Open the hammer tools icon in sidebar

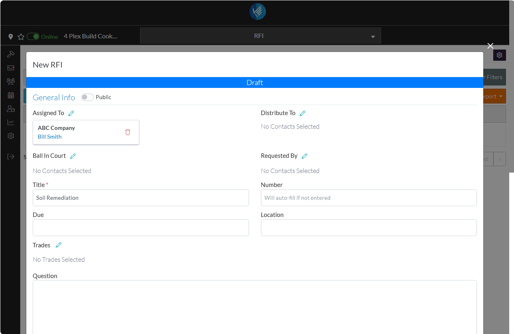11,54
